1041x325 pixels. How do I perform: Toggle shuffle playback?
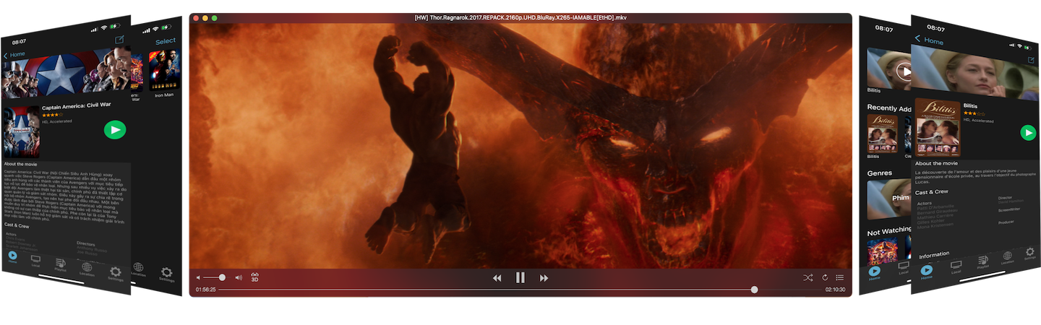[807, 277]
